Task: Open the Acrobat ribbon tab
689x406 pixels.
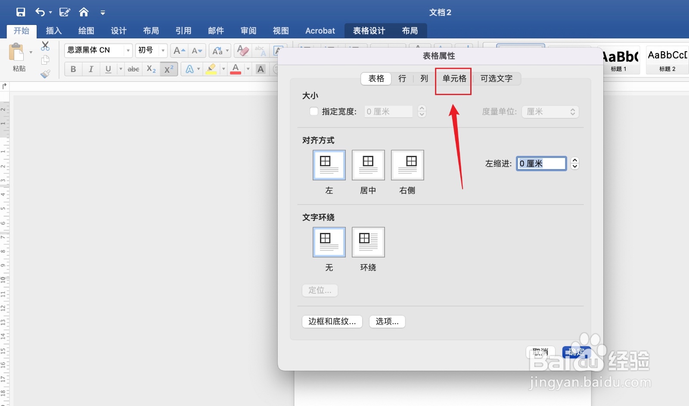Action: pos(320,31)
